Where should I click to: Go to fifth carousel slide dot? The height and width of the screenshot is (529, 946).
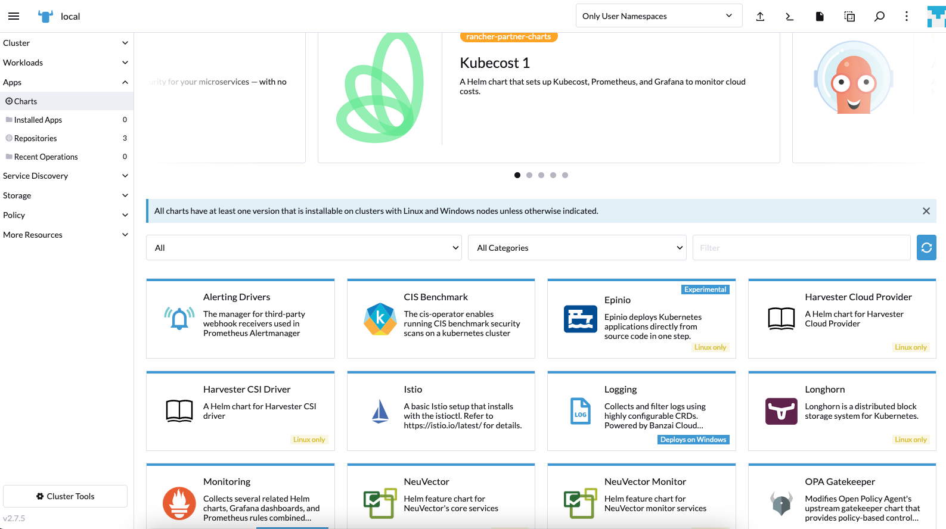point(565,175)
